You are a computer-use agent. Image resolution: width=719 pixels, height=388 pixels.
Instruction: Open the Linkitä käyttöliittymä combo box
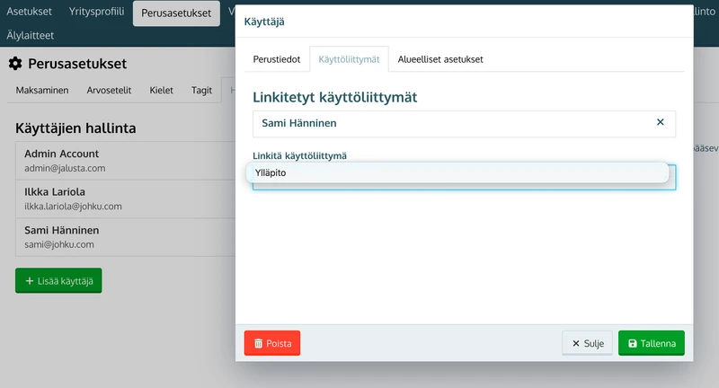(464, 177)
